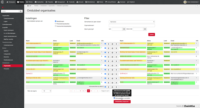Image resolution: width=200 pixels, height=108 pixels.
Task: Go to the next page with the single-right arrow
Action: click(94, 91)
